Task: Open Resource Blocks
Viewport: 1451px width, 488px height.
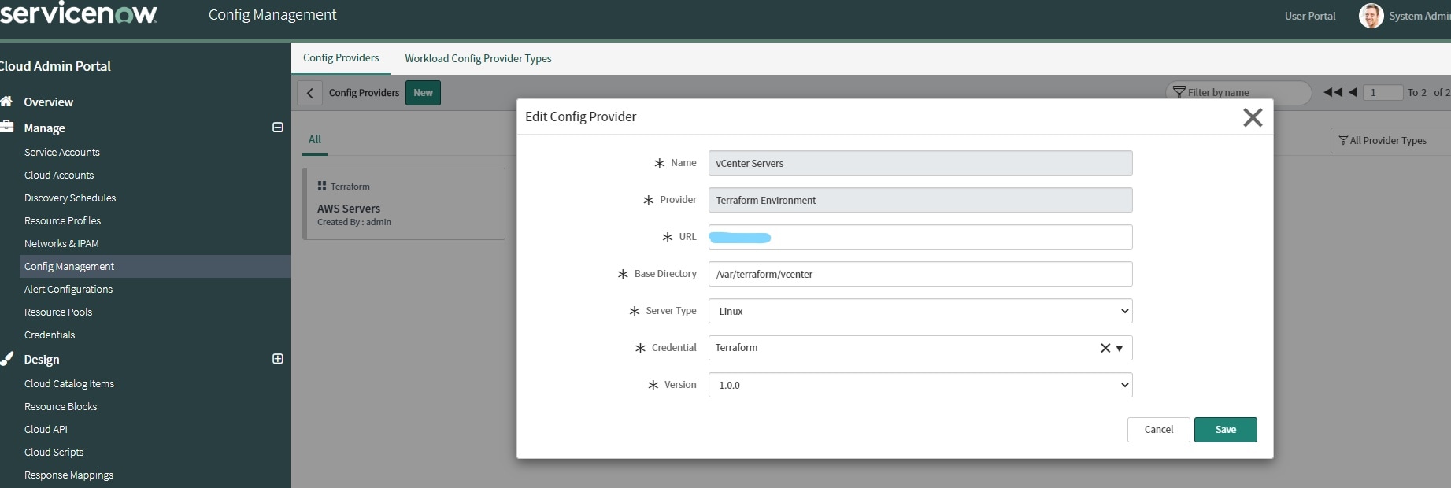Action: pos(61,407)
